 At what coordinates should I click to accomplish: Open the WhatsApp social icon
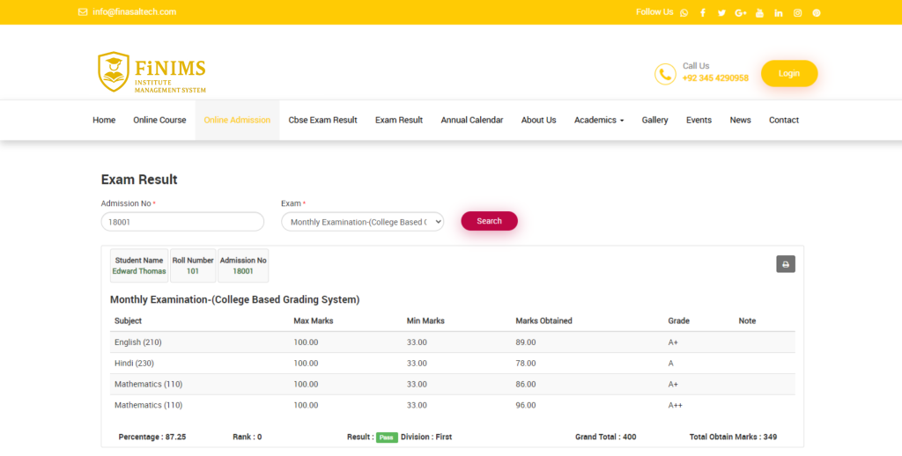tap(684, 12)
